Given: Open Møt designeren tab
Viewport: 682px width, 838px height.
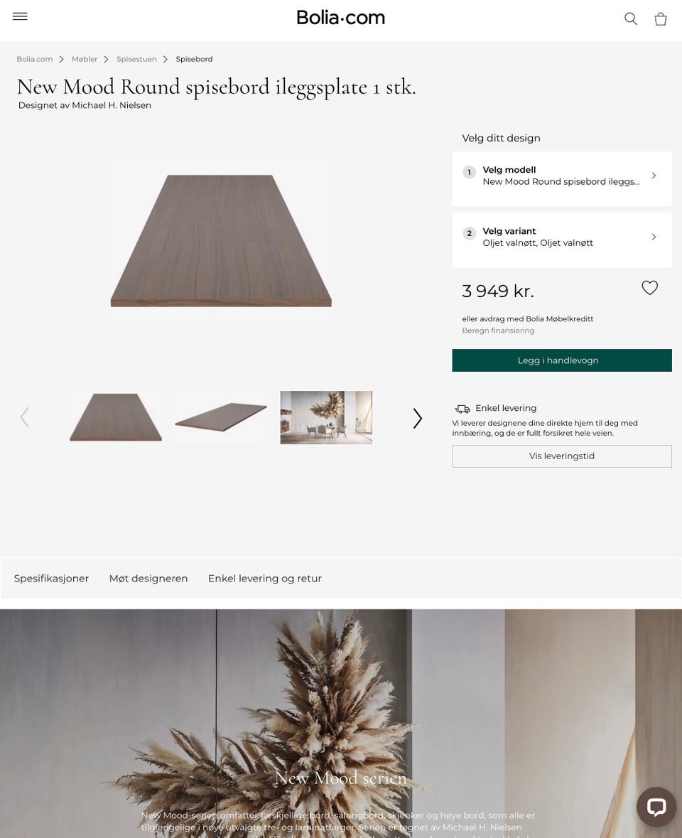Looking at the screenshot, I should point(148,579).
